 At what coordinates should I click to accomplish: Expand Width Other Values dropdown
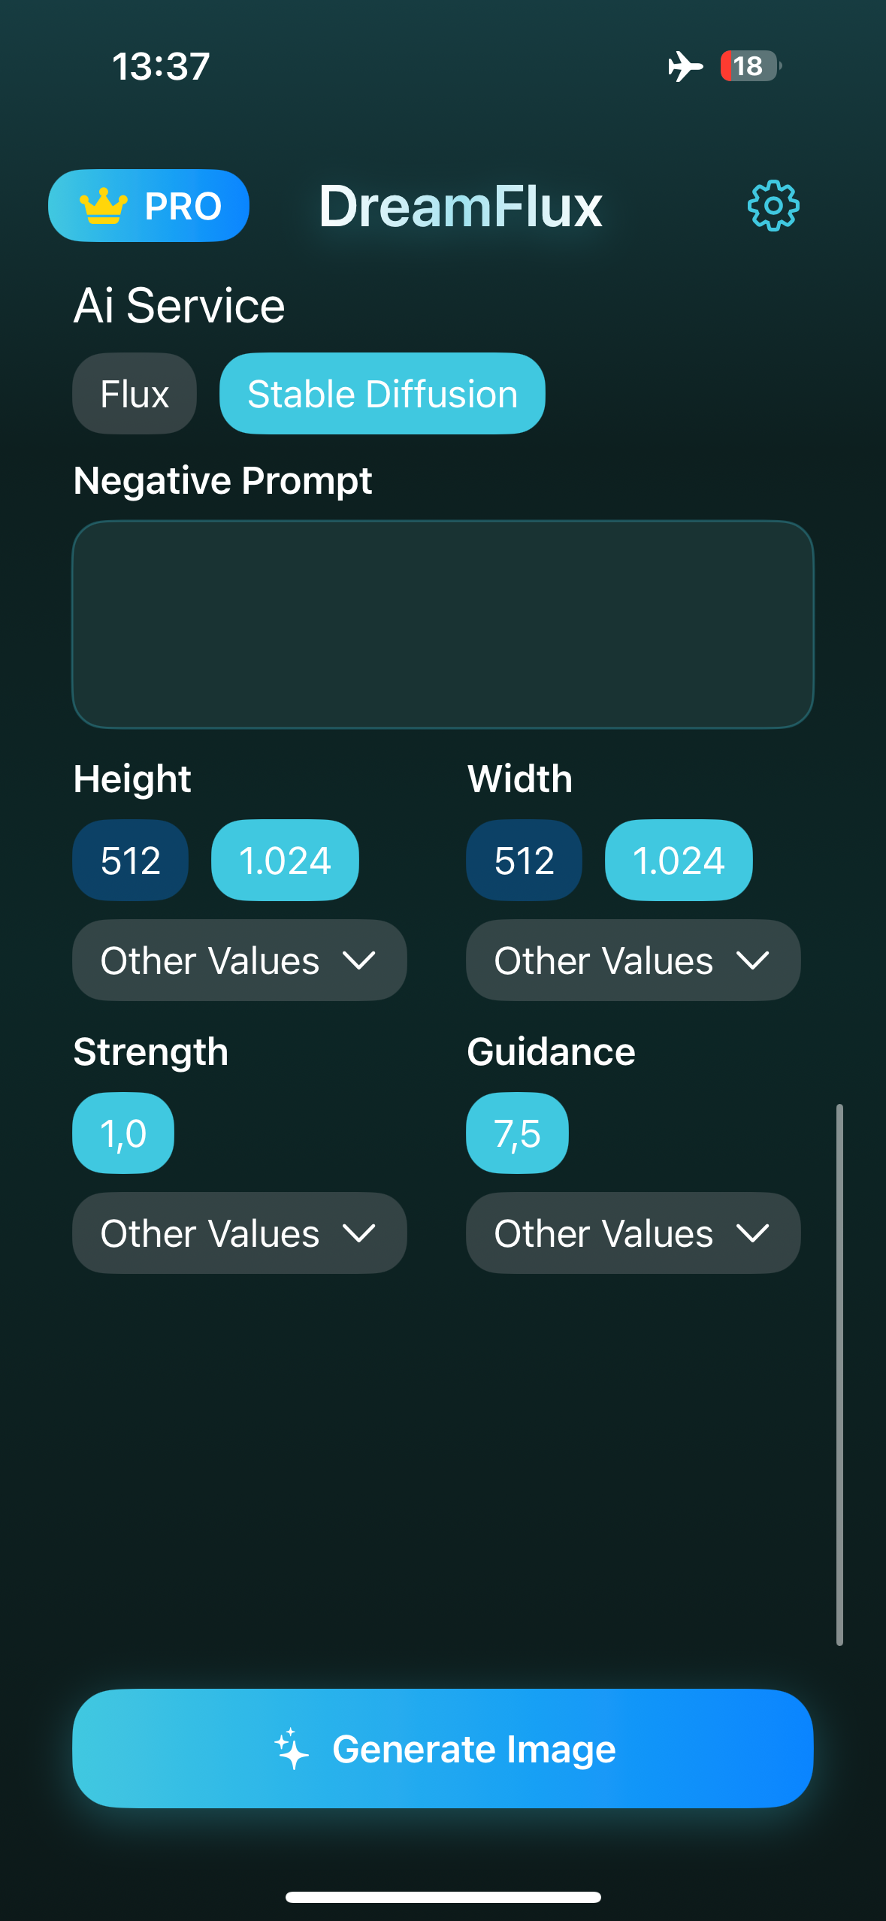pyautogui.click(x=634, y=960)
